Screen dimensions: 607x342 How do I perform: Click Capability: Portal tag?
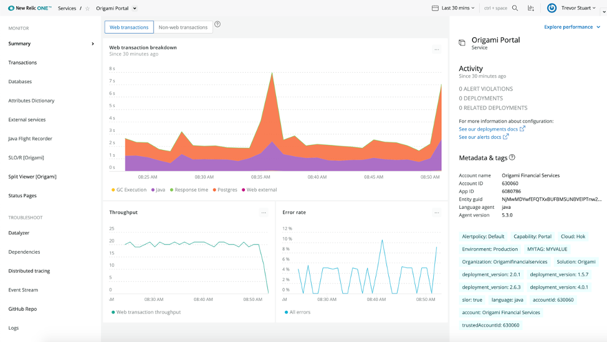point(532,236)
